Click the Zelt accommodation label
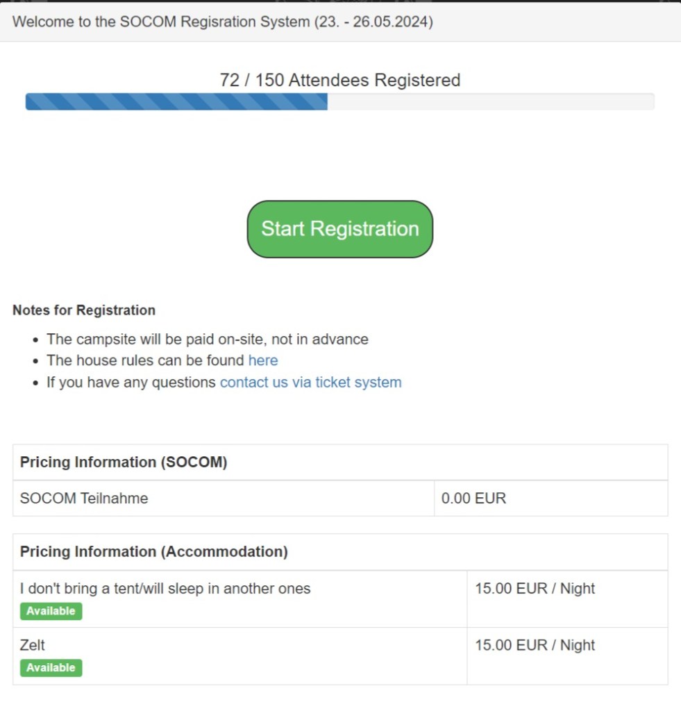681x711 pixels. (33, 645)
